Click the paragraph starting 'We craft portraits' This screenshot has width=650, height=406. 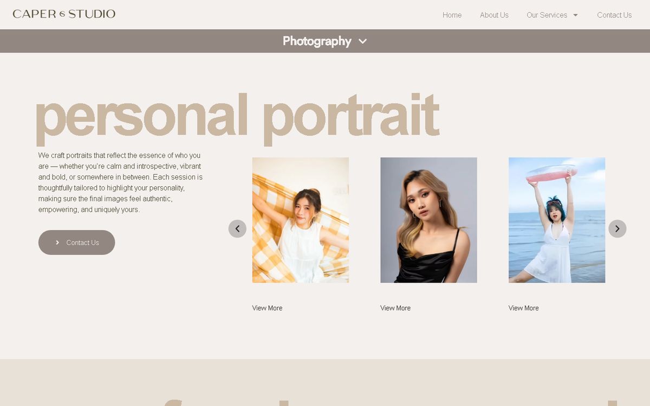coord(120,182)
